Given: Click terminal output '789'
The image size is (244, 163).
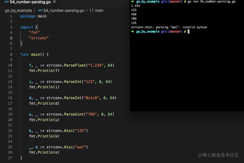Looking at the screenshot, I should pyautogui.click(x=134, y=19).
